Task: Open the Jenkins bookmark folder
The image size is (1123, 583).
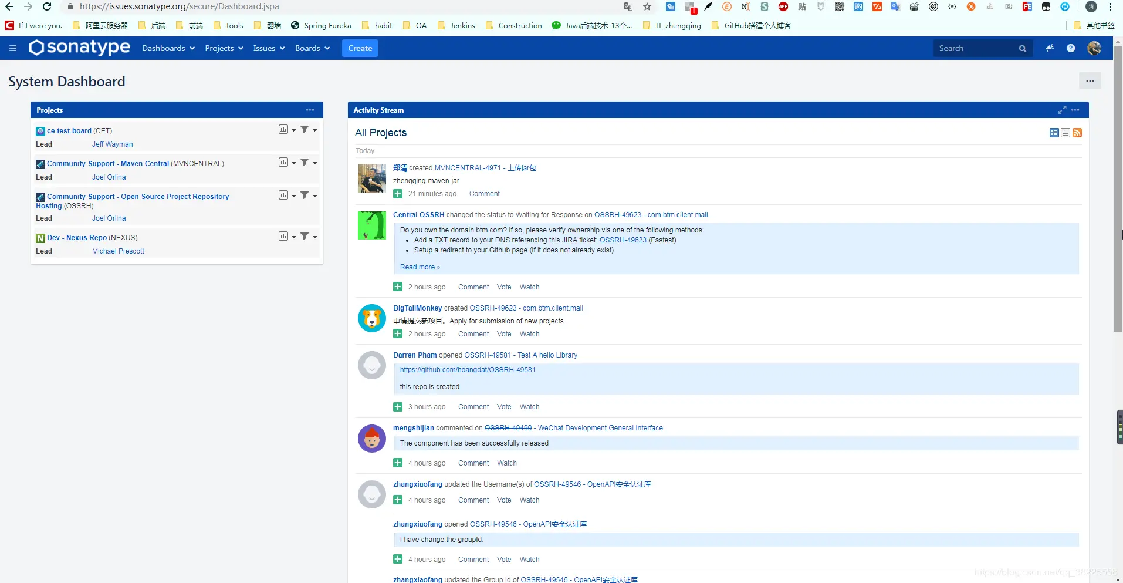Action: point(456,25)
